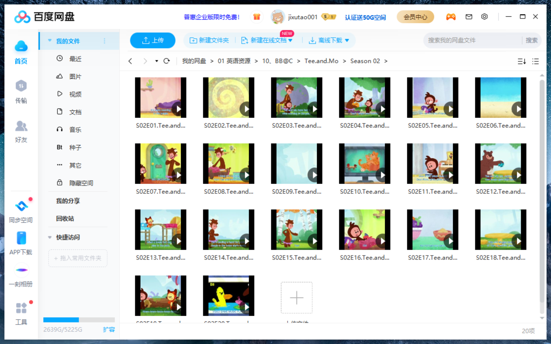Click the 最近 recent clock icon
The image size is (551, 344).
(x=59, y=58)
